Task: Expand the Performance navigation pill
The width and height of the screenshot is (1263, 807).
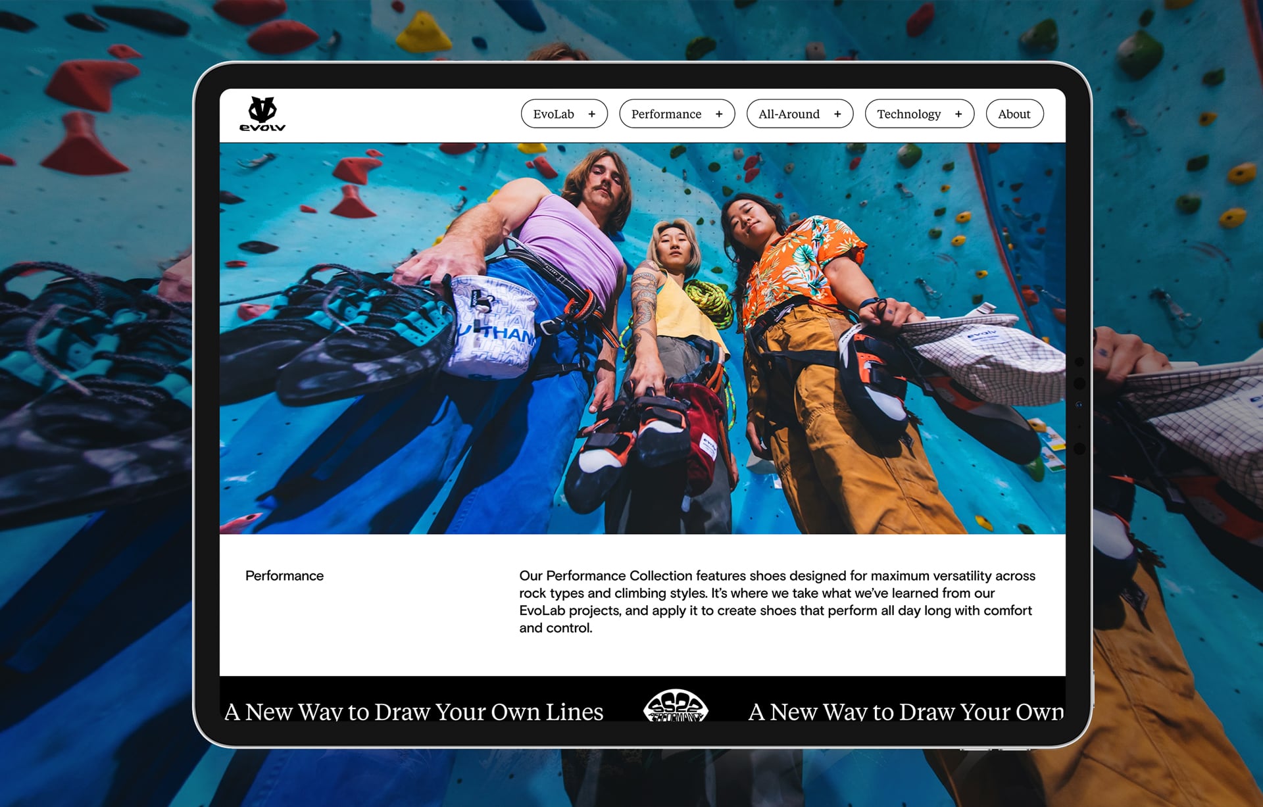Action: coord(666,114)
